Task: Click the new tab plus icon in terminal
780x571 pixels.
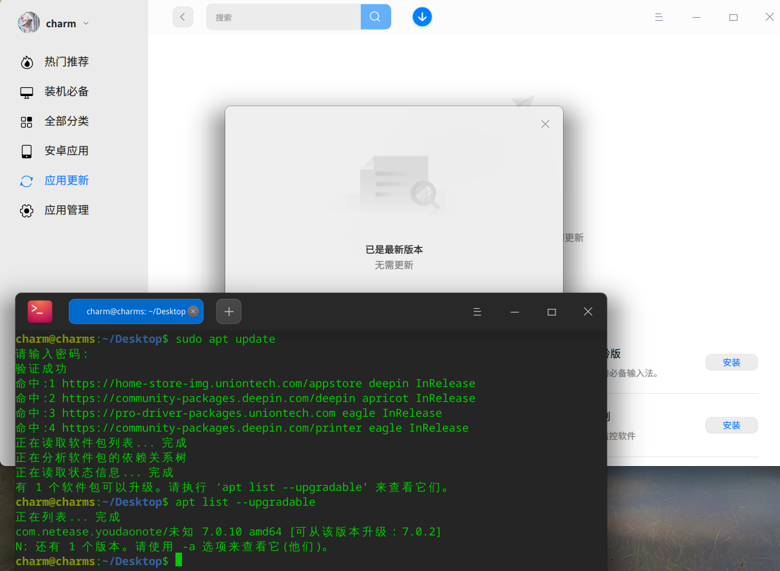Action: (x=229, y=311)
